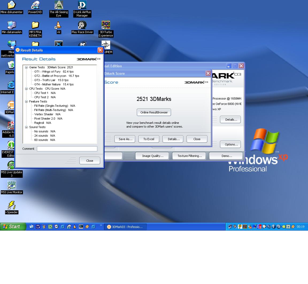The width and height of the screenshot is (308, 284).
Task: Click the MSI eye monitor tray icon
Action: pyautogui.click(x=288, y=227)
